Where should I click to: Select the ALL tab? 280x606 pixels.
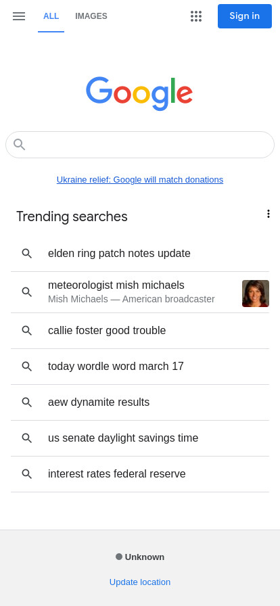click(x=51, y=16)
